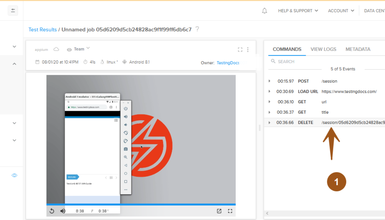Open the three-dot more options menu
The height and width of the screenshot is (220, 385).
(248, 50)
